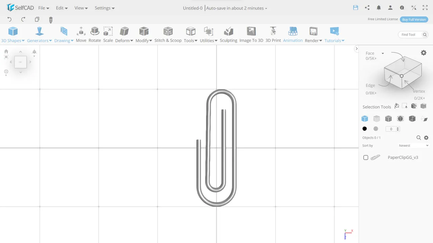Click the Copy object icon
This screenshot has width=433, height=243.
pyautogui.click(x=37, y=20)
